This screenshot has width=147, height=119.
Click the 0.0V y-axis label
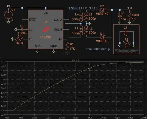3,111
